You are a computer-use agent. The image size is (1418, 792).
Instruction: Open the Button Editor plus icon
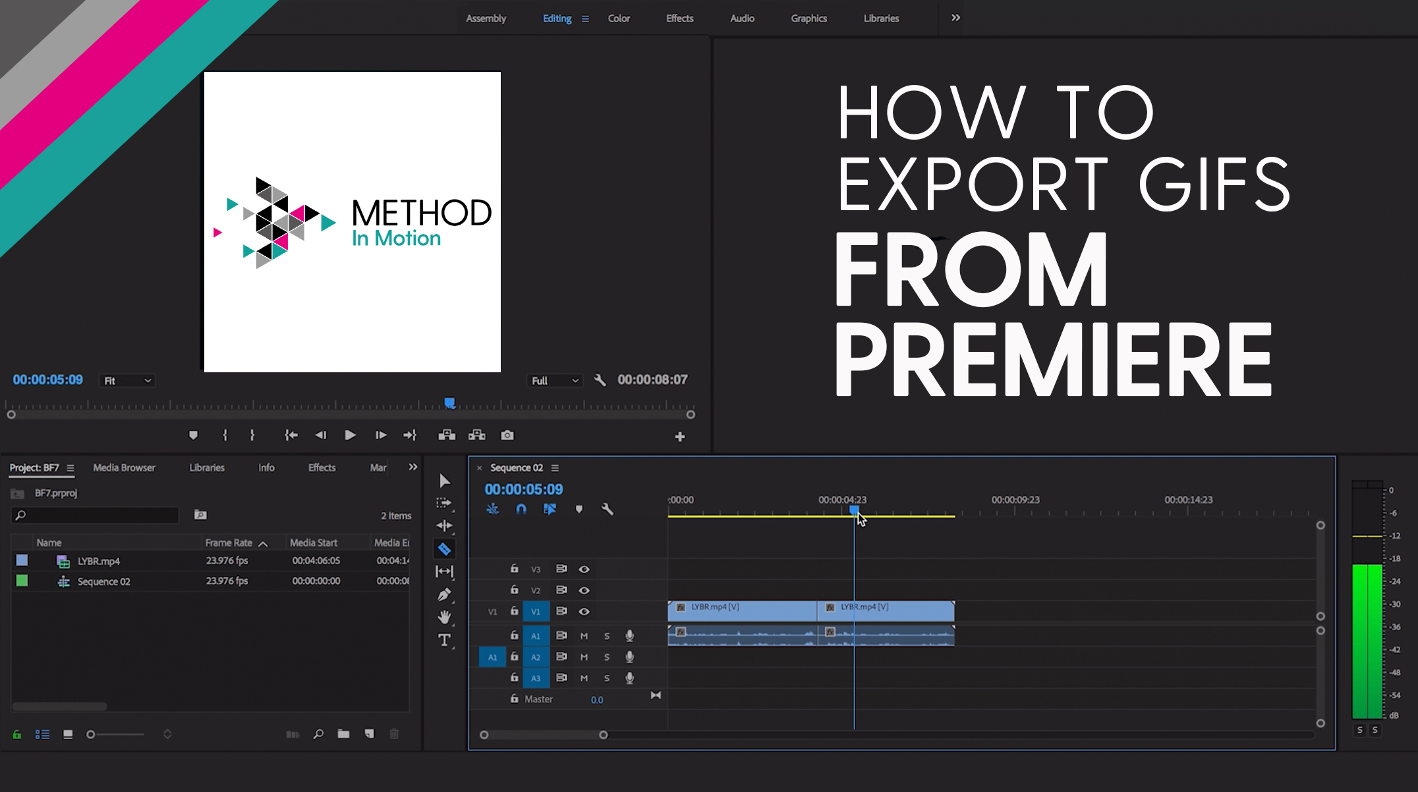[x=680, y=437]
